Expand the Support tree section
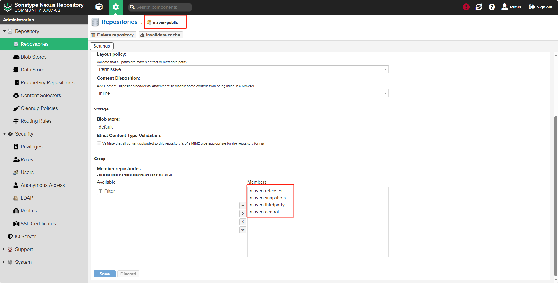Screen dimensions: 558x283 tap(4, 249)
